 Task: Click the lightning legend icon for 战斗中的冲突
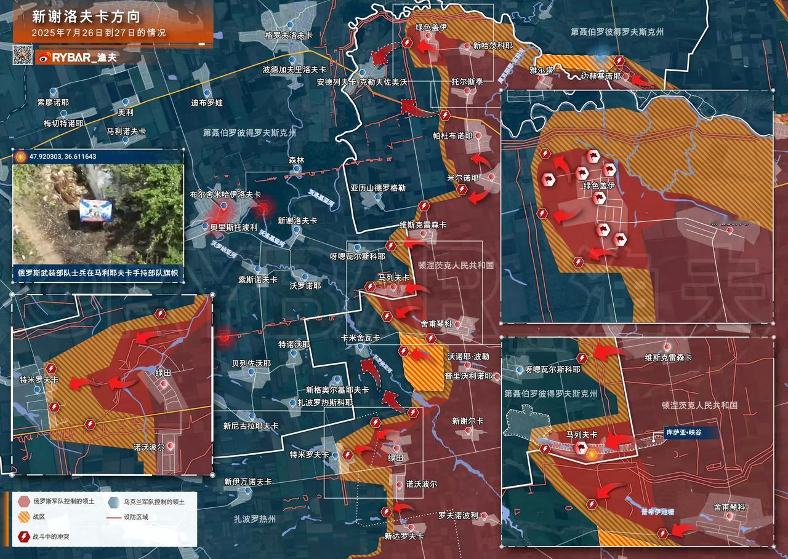tap(23, 537)
